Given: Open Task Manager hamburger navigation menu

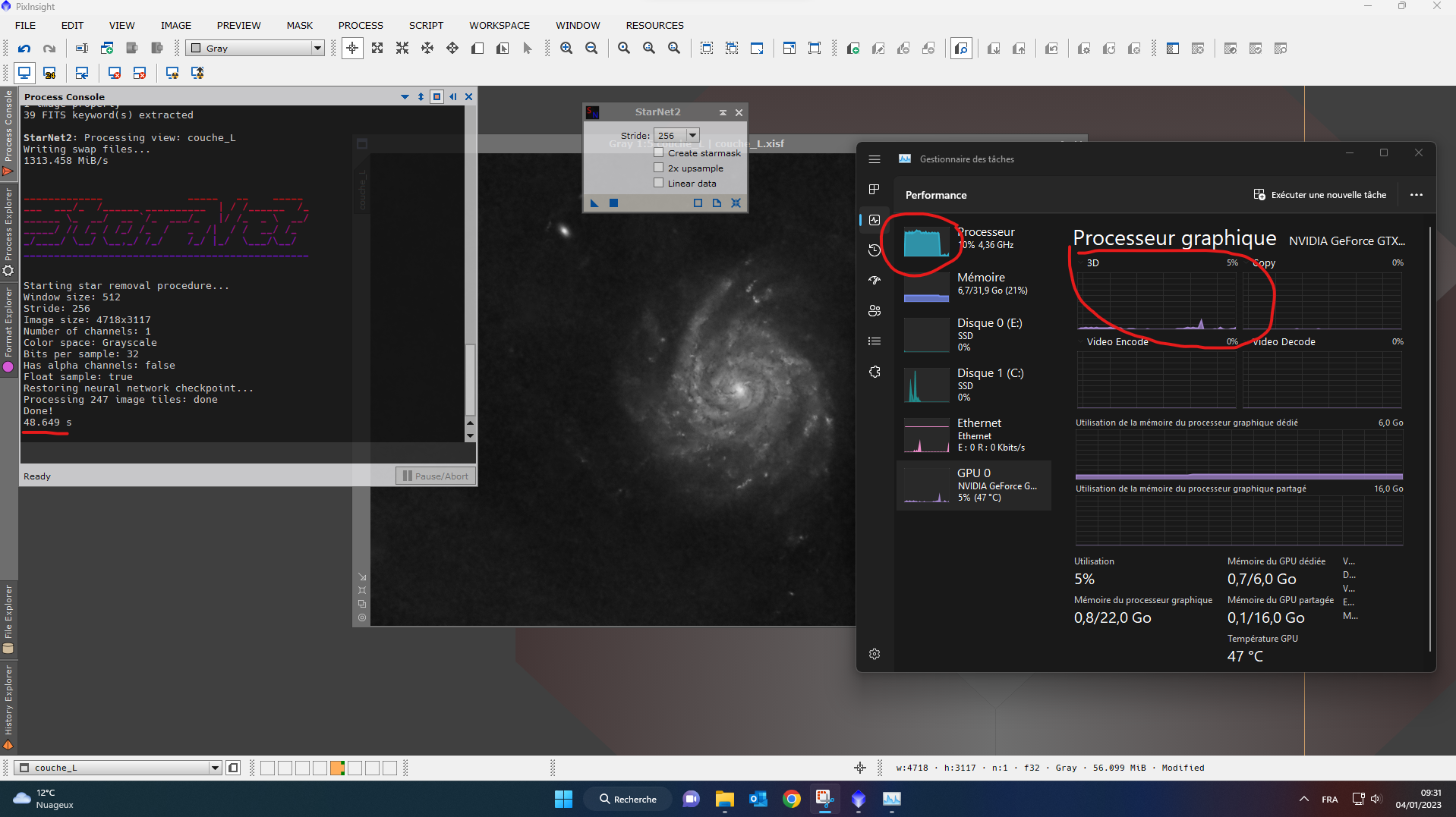Looking at the screenshot, I should click(875, 159).
